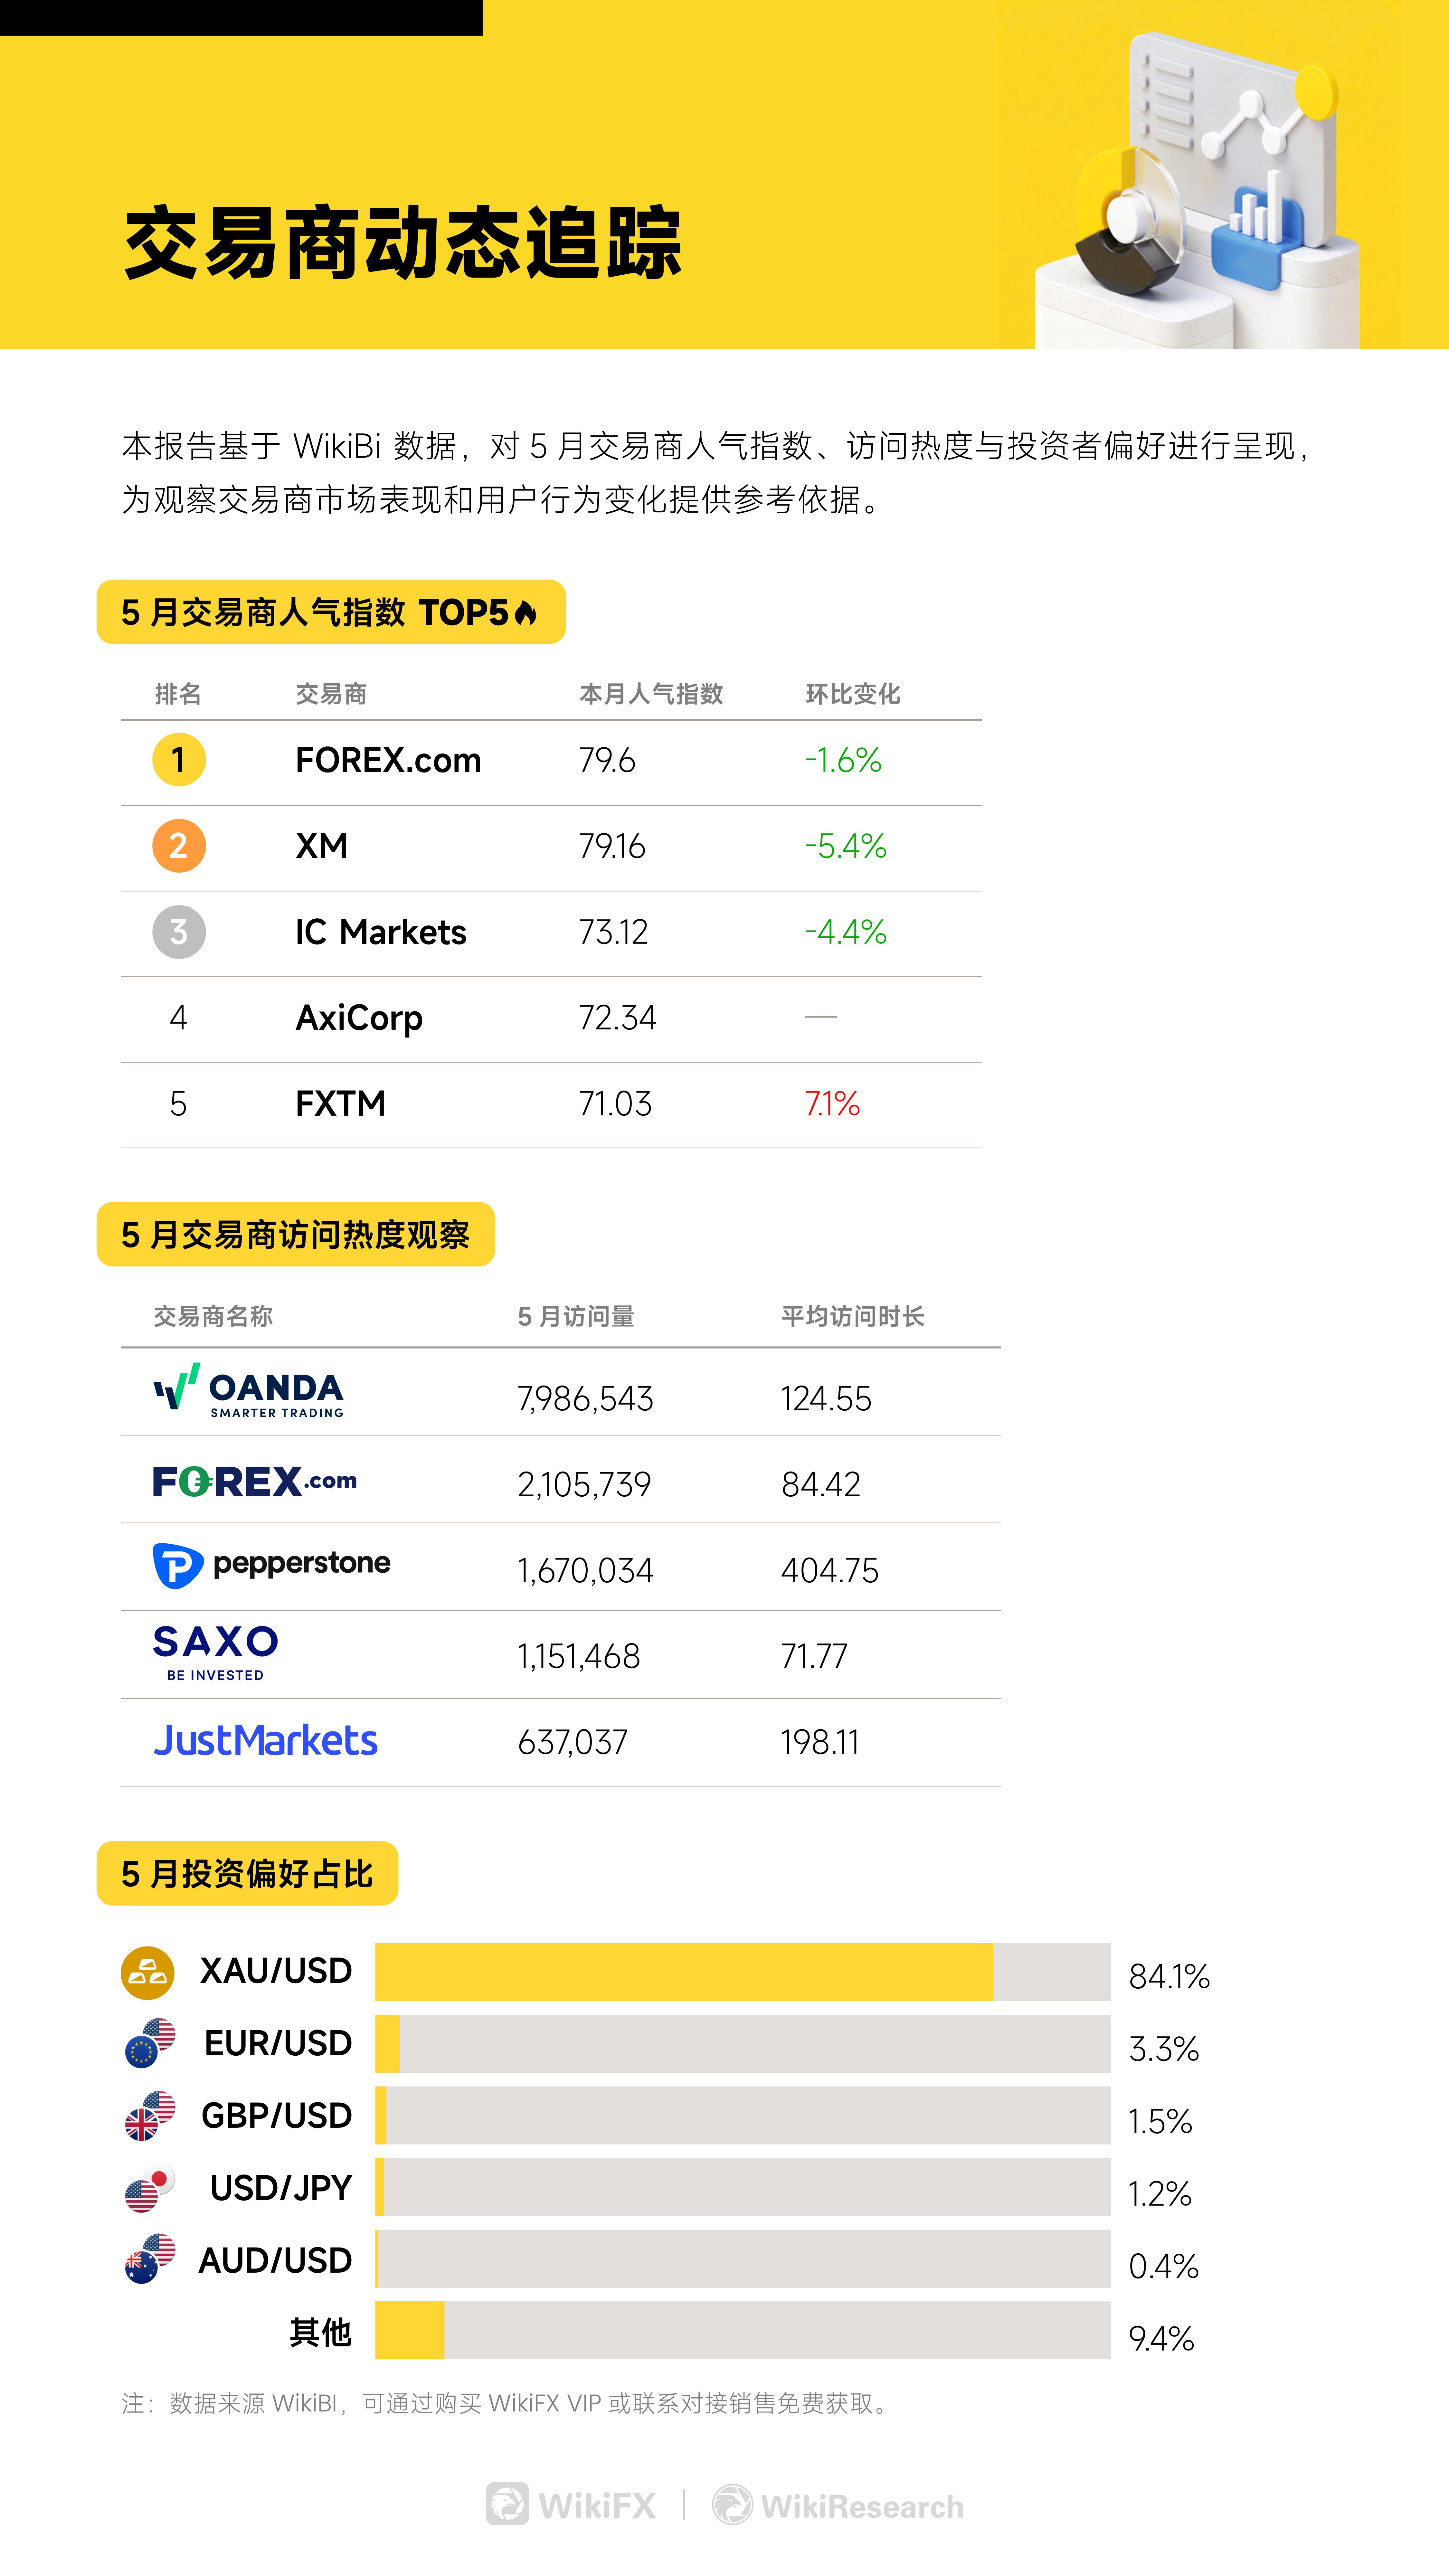Screen dimensions: 1449x2576
Task: Click the XAU/USD 84.1% progress bar
Action: [x=742, y=1972]
